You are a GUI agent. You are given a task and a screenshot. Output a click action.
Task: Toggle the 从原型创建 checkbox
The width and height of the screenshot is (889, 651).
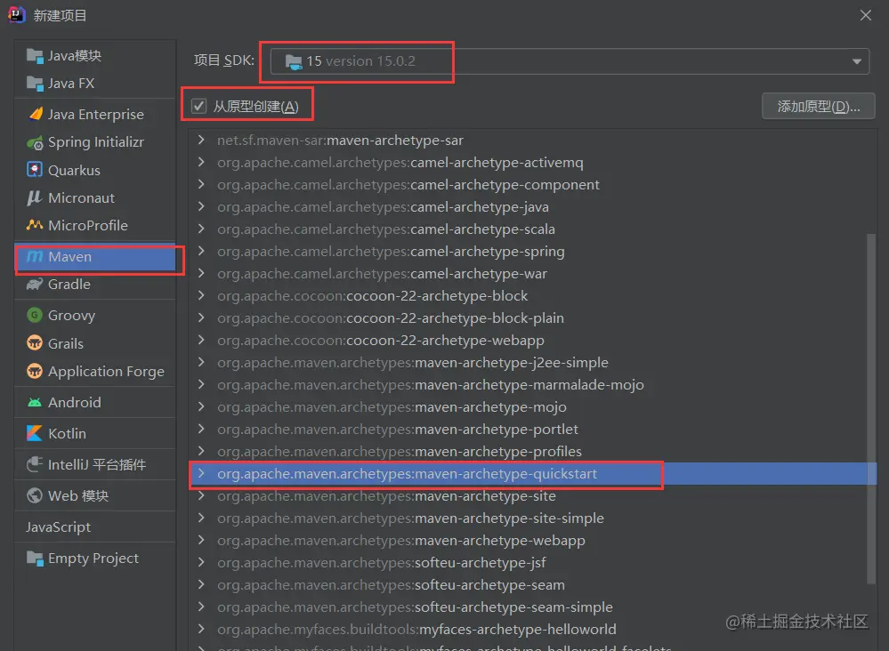click(198, 106)
